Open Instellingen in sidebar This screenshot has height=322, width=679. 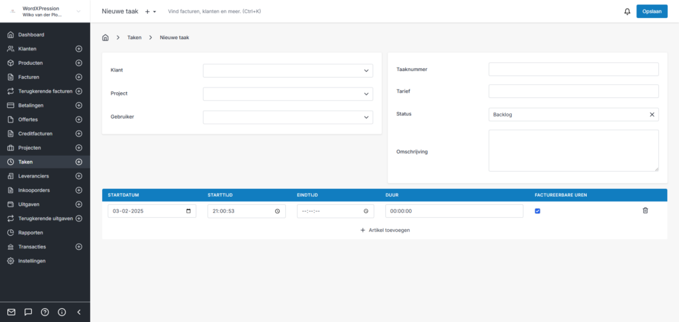(x=32, y=261)
